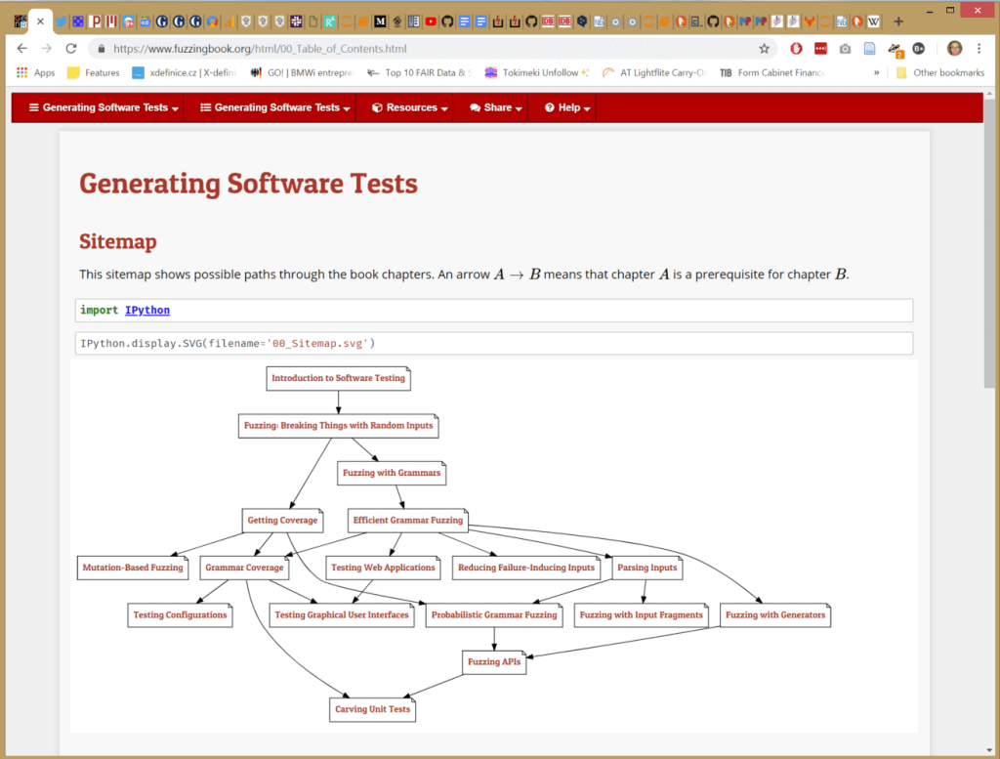This screenshot has width=1000, height=759.
Task: Click the B+ extension icon
Action: click(x=920, y=47)
